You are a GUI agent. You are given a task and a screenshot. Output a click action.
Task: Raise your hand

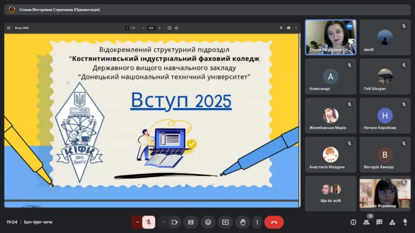click(243, 222)
